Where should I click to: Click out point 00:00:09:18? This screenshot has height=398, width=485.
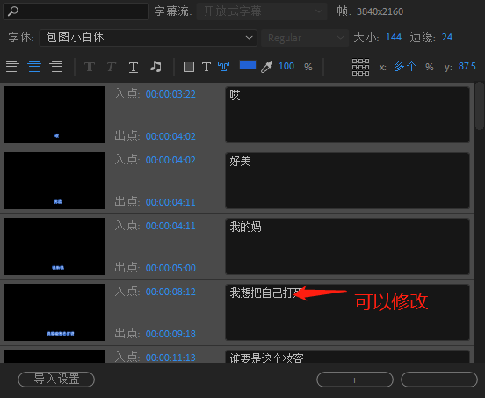170,334
